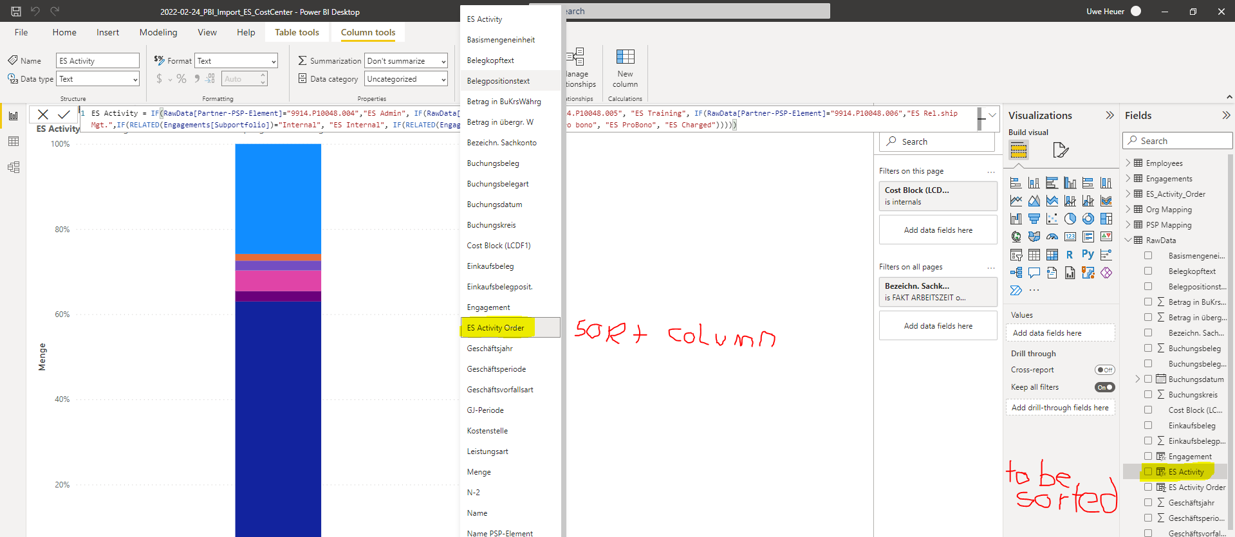Click the purple segment of the stacked bar
The width and height of the screenshot is (1235, 537).
tap(278, 266)
